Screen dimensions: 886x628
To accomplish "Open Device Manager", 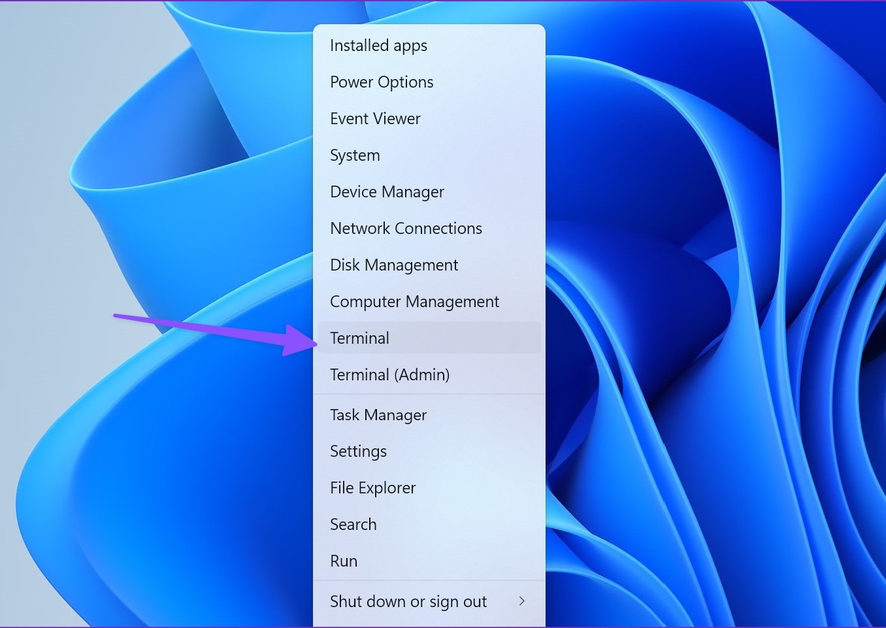I will [x=387, y=191].
